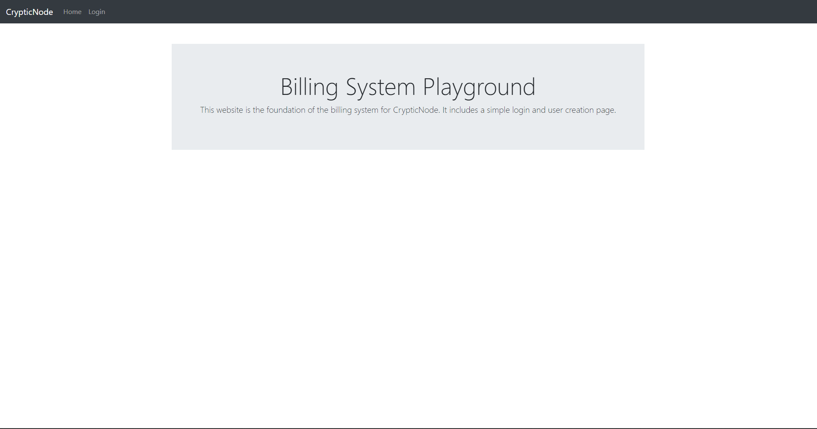817x429 pixels.
Task: Click the word CrypticNode in the description
Action: point(414,110)
